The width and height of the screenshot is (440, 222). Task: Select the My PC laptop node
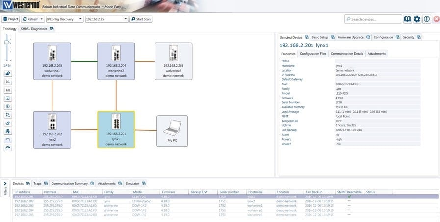click(172, 131)
